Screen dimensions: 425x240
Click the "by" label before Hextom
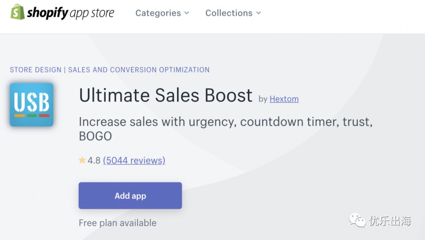tap(263, 99)
